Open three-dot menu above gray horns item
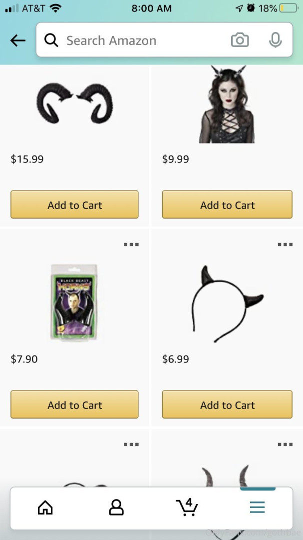The image size is (303, 540). [x=285, y=444]
